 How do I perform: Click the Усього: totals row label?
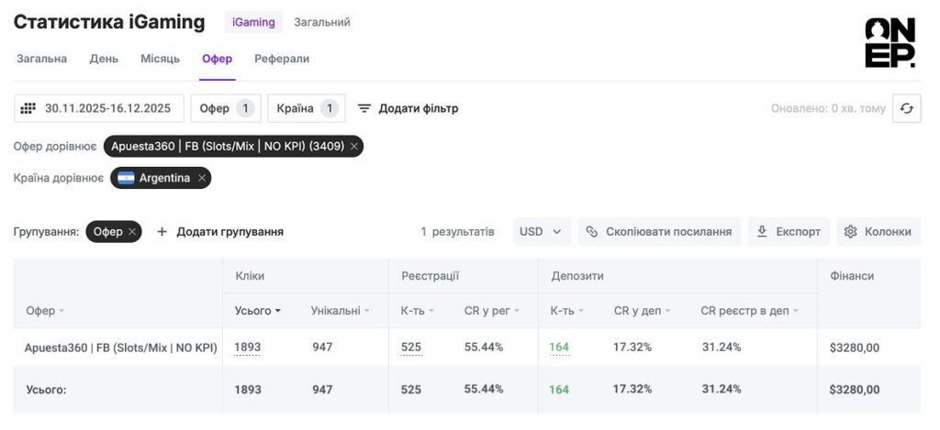click(46, 390)
